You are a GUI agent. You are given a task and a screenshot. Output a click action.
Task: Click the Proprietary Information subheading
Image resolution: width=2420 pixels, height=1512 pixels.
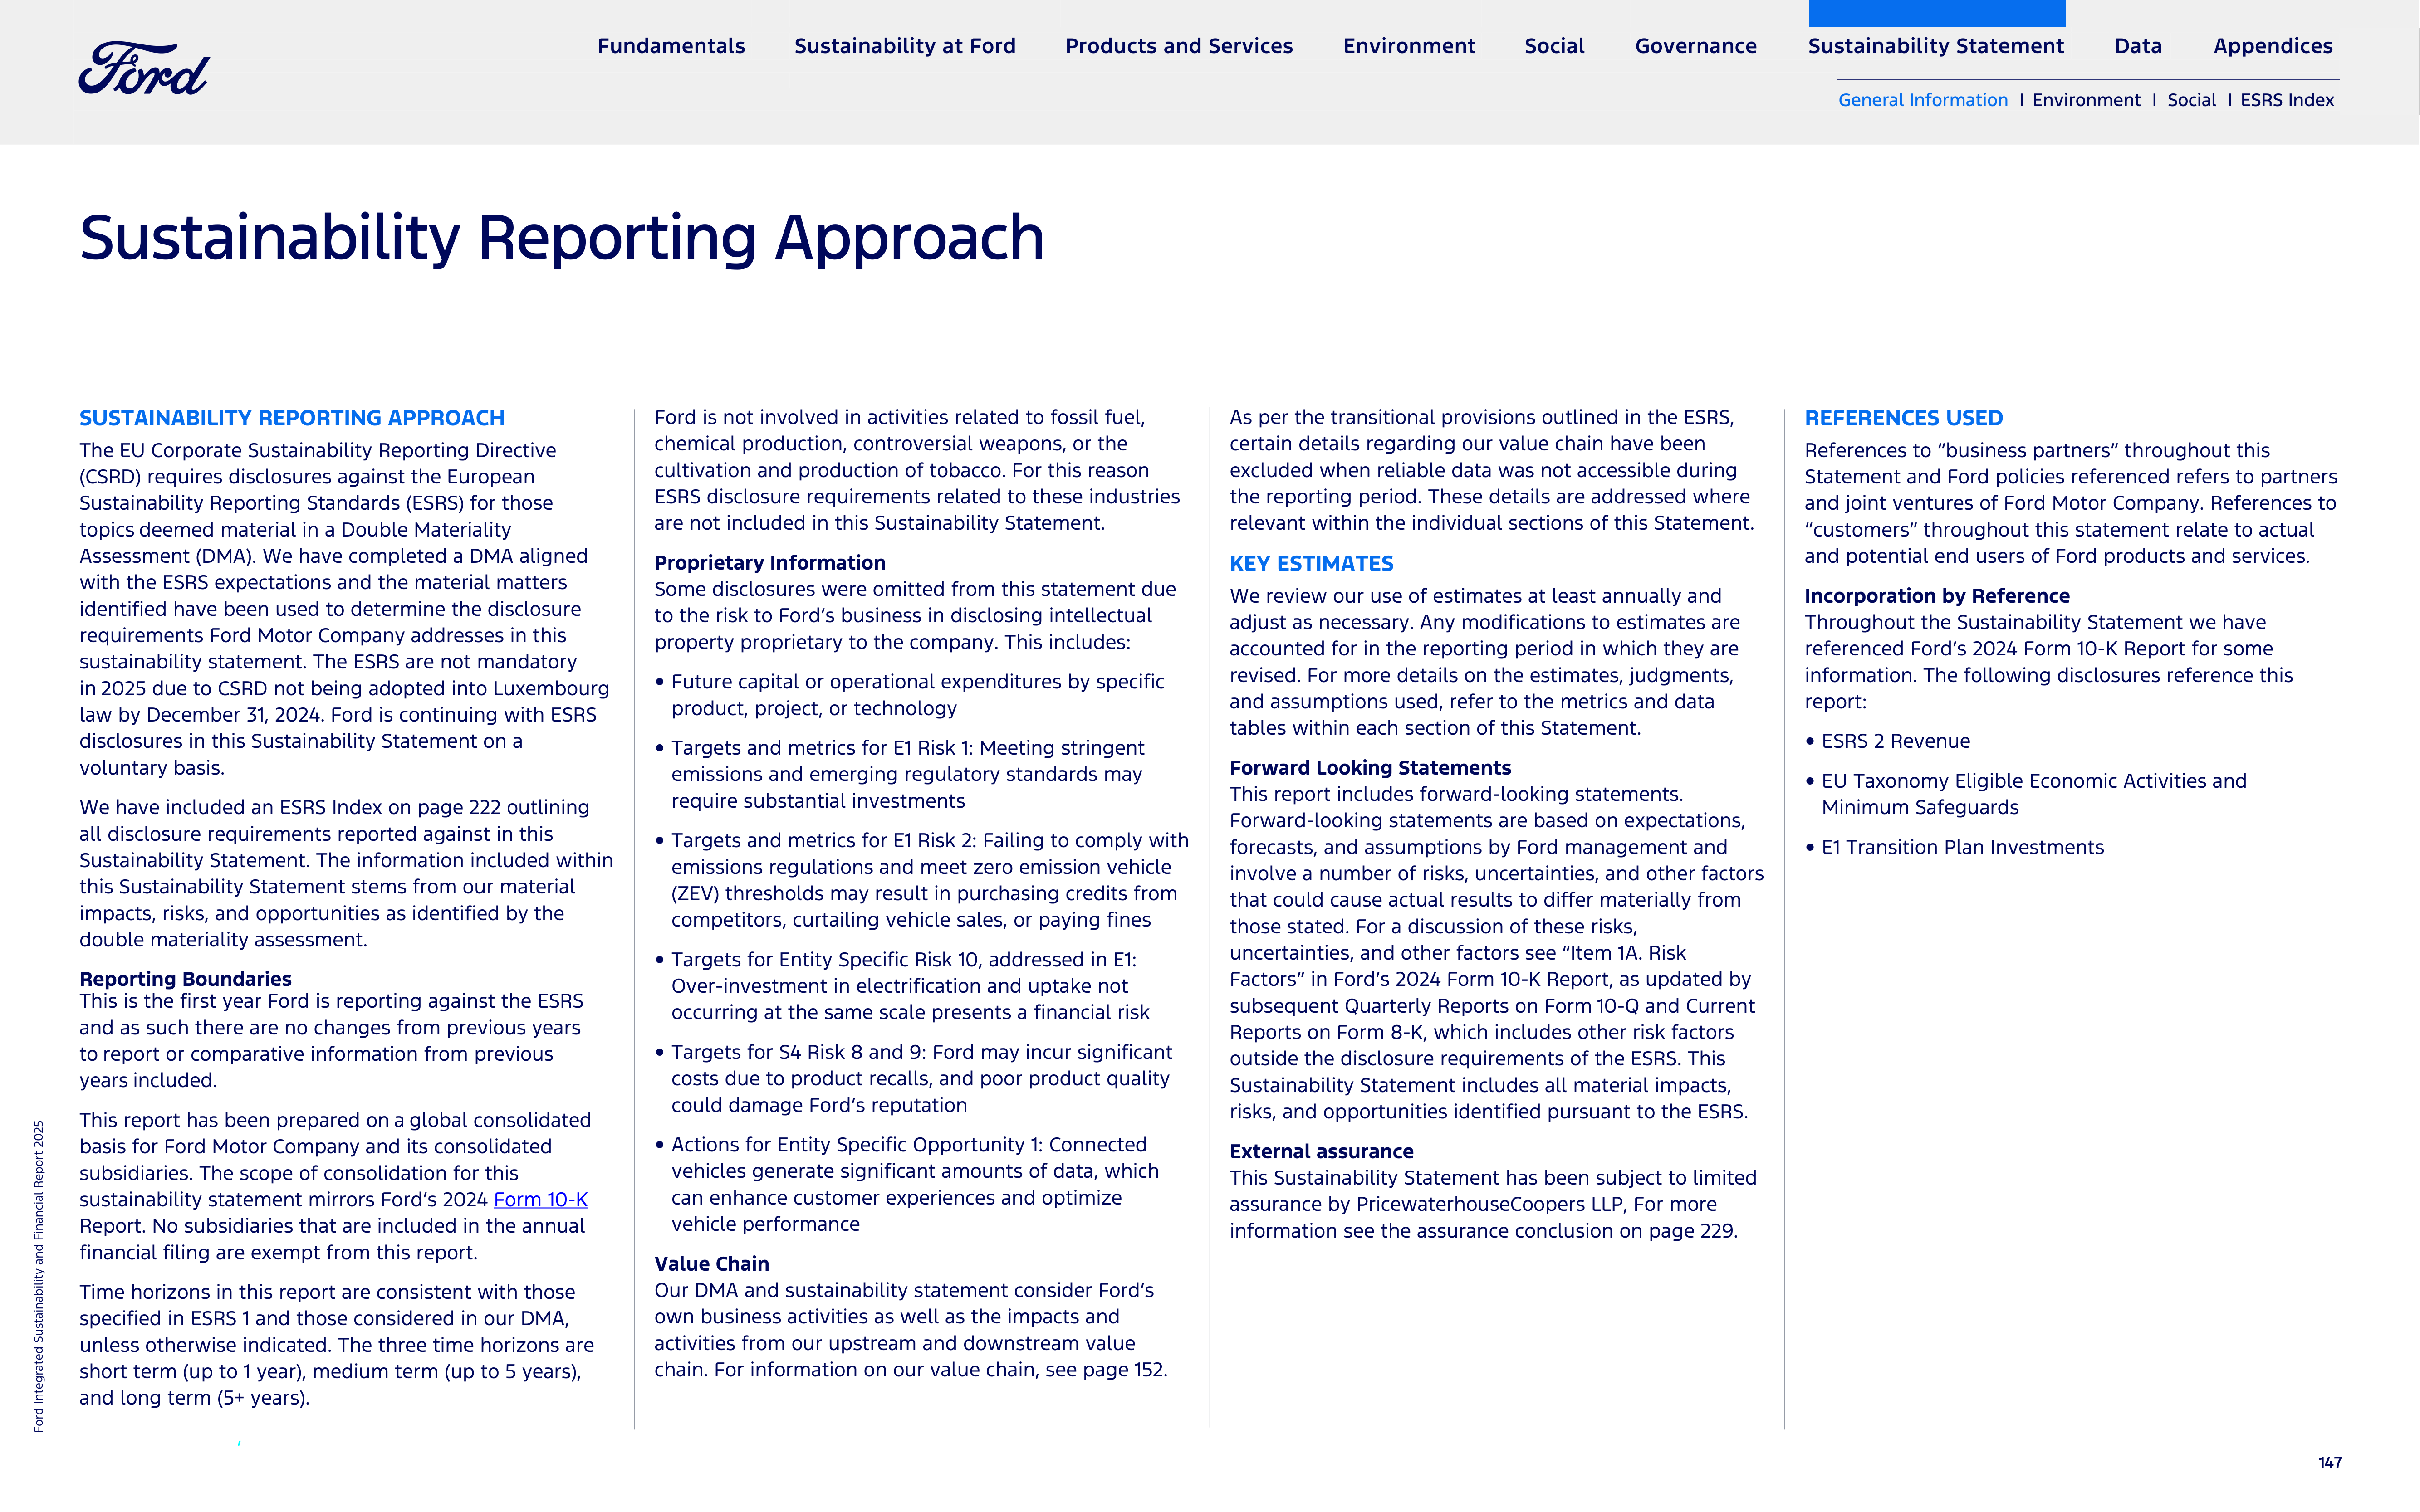point(769,563)
